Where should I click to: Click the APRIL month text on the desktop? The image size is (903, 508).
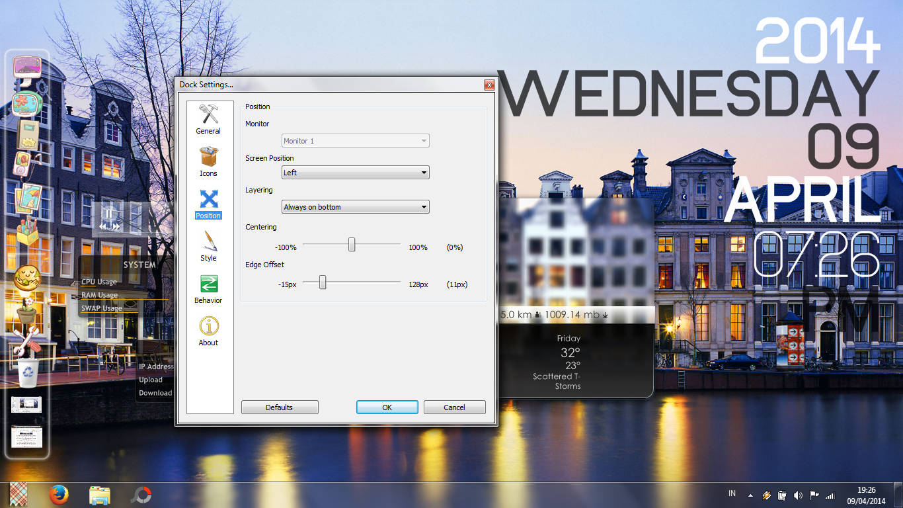(x=803, y=200)
